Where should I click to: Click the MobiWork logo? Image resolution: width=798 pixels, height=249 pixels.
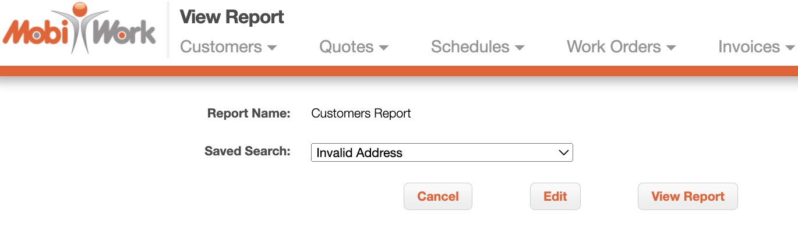click(x=79, y=30)
